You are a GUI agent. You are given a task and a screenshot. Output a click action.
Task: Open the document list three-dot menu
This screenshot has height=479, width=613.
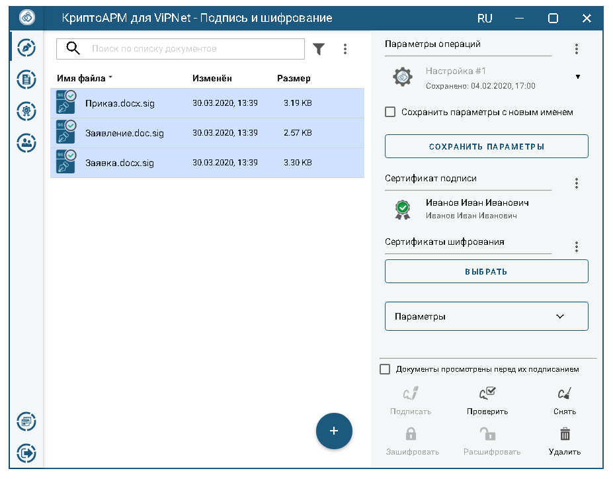click(x=345, y=49)
